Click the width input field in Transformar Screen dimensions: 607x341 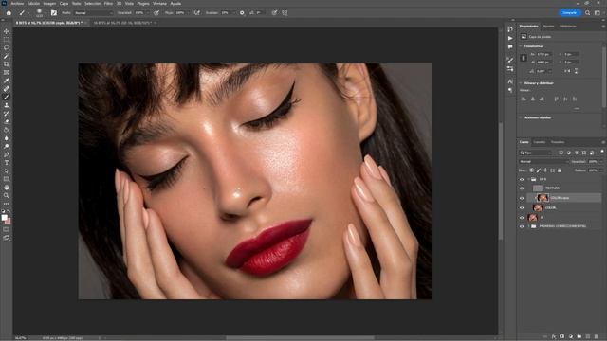(x=543, y=55)
